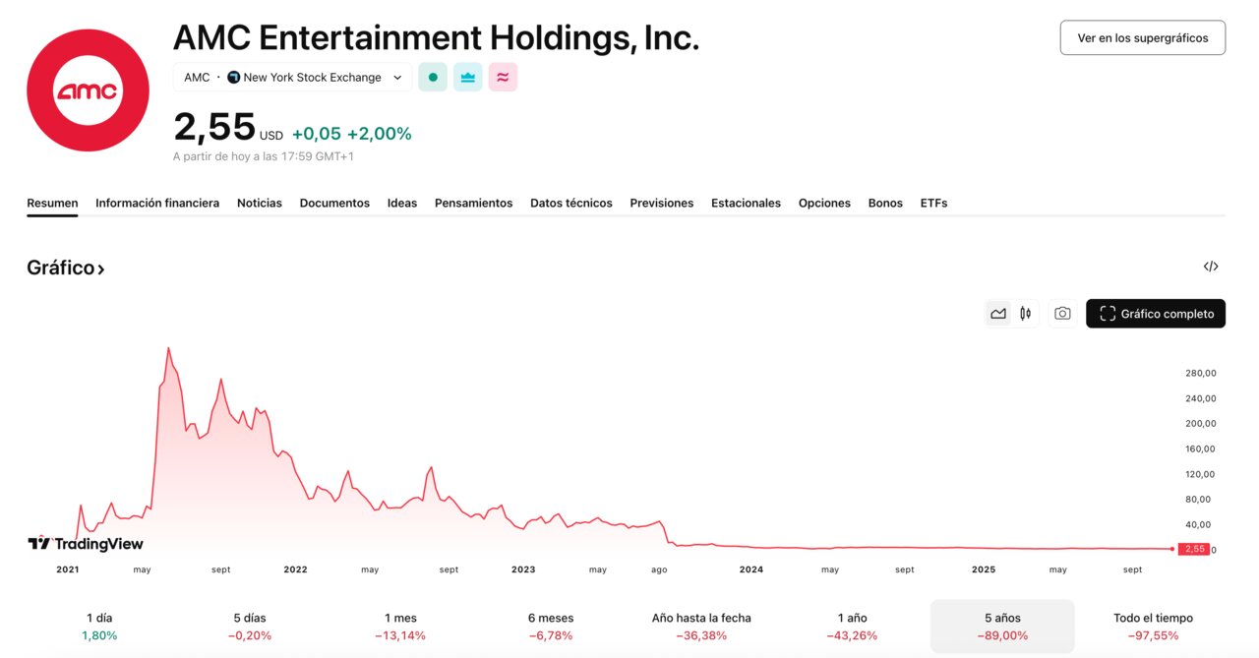Click the TradingView logo on chart

click(86, 544)
